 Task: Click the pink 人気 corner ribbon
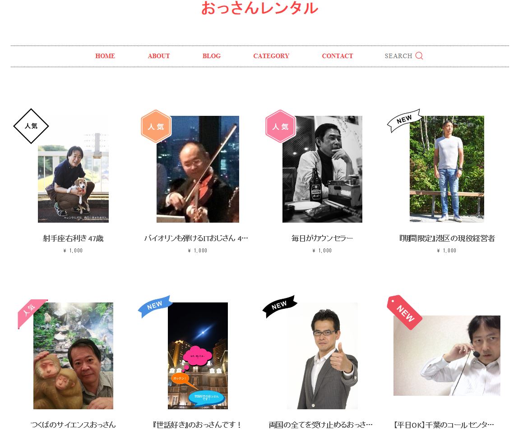pyautogui.click(x=32, y=313)
